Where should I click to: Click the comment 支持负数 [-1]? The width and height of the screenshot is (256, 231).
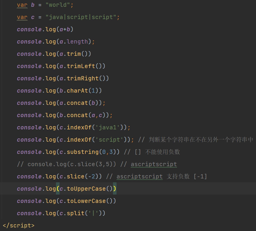pyautogui.click(x=187, y=176)
